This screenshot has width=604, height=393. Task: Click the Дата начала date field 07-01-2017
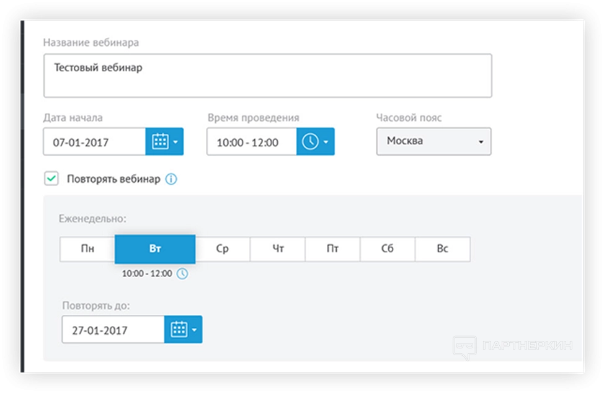coord(94,142)
